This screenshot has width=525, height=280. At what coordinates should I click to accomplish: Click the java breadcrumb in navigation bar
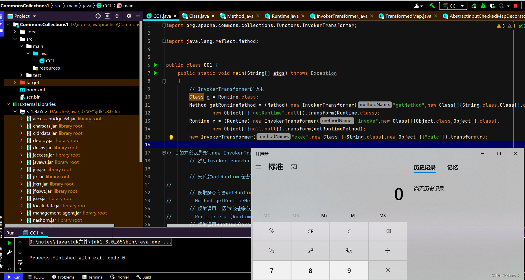tap(87, 6)
